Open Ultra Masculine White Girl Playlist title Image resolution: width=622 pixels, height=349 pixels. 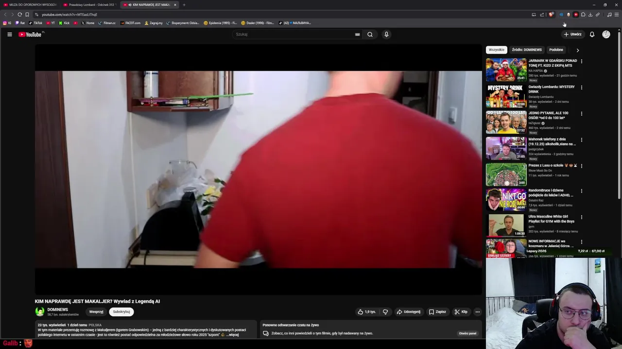[x=552, y=219]
